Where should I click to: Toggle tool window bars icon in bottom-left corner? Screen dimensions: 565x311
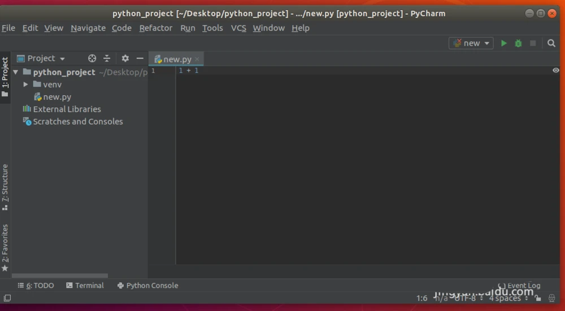pyautogui.click(x=7, y=298)
